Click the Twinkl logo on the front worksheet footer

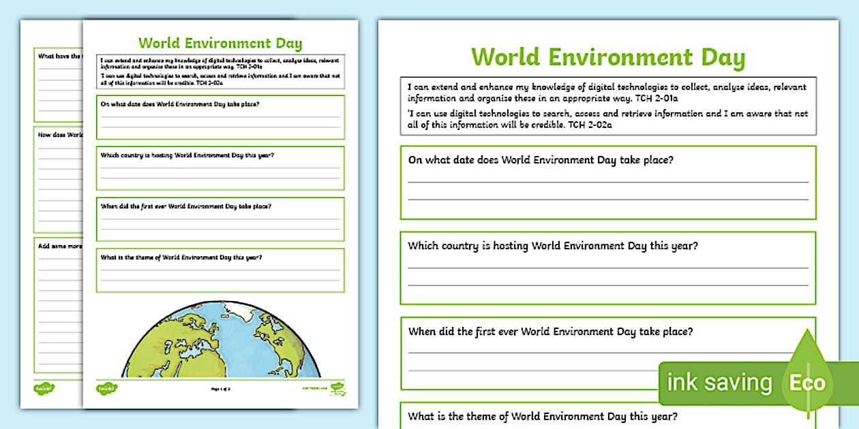tap(106, 388)
